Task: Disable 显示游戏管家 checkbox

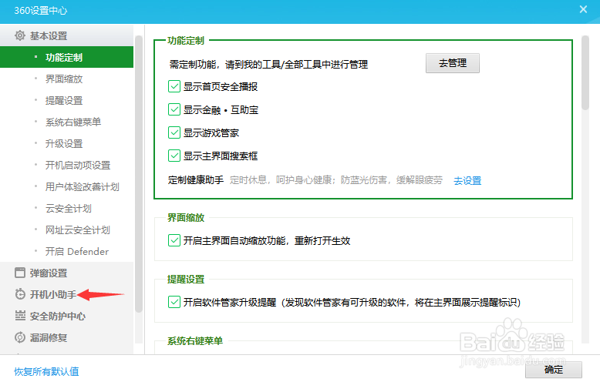Action: (x=174, y=132)
